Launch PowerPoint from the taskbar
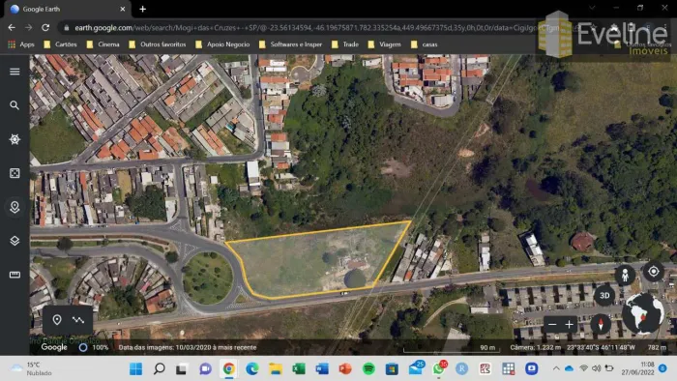Viewport: 677px width, 381px height. [x=345, y=368]
